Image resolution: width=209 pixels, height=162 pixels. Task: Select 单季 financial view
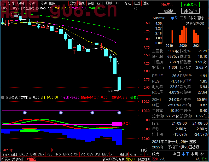tap(174, 18)
